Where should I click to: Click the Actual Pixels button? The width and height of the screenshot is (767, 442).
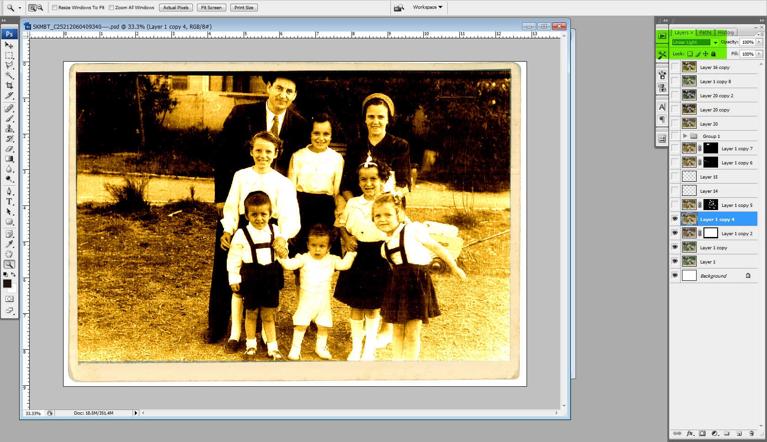coord(176,8)
